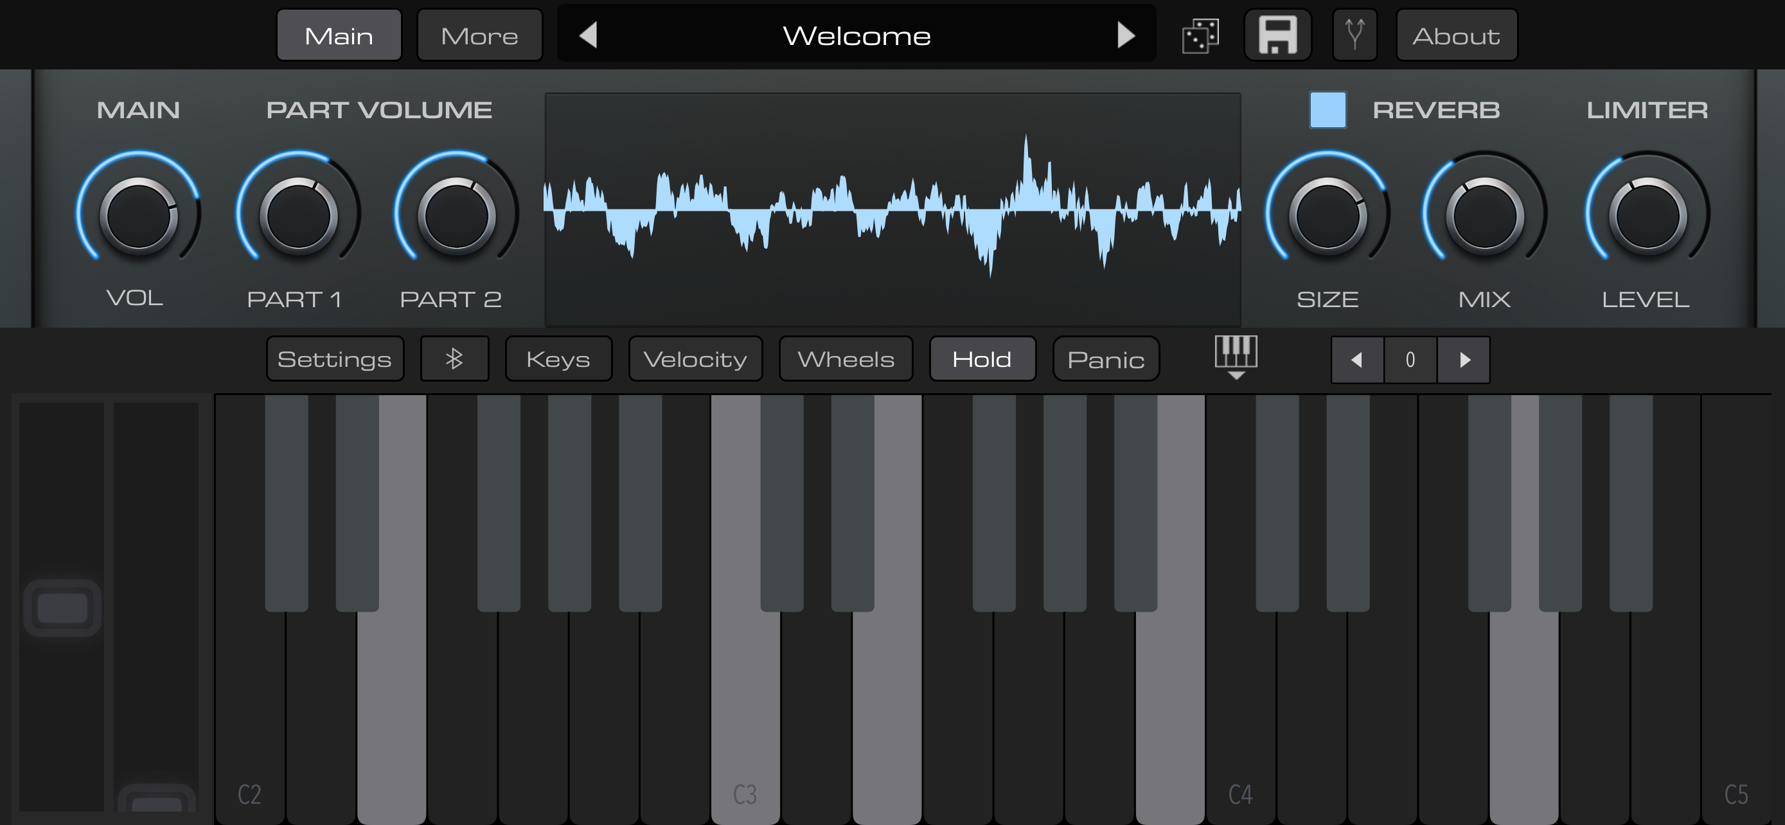Shift octave up with right arrow

1464,360
